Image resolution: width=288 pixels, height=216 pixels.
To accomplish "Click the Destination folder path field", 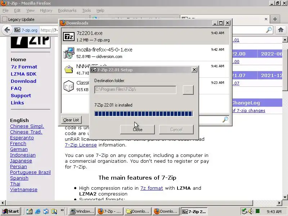I will coord(135,90).
